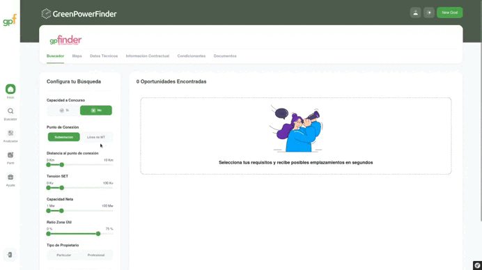Screen dimensions: 482x270
Task: Toggle the light/dark theme sun icon
Action: [x=429, y=13]
